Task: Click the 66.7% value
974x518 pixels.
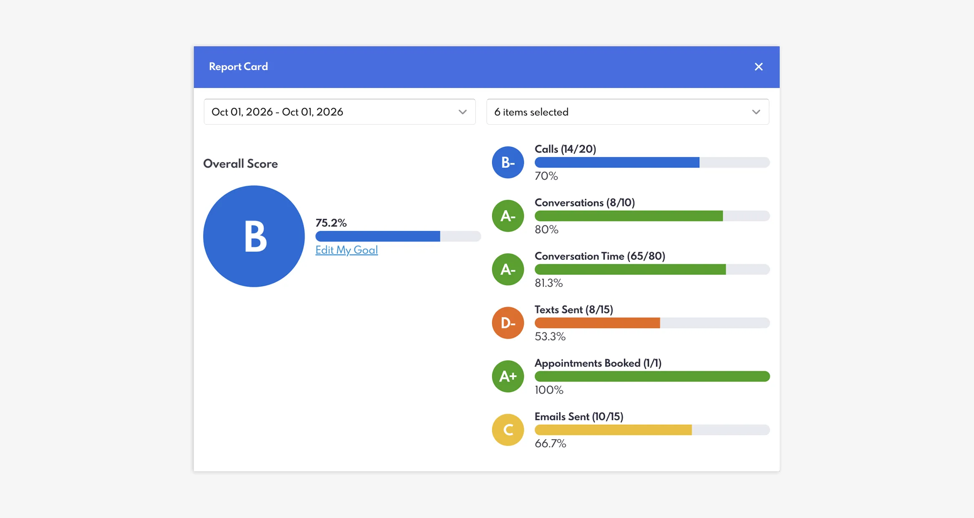Action: [x=550, y=443]
